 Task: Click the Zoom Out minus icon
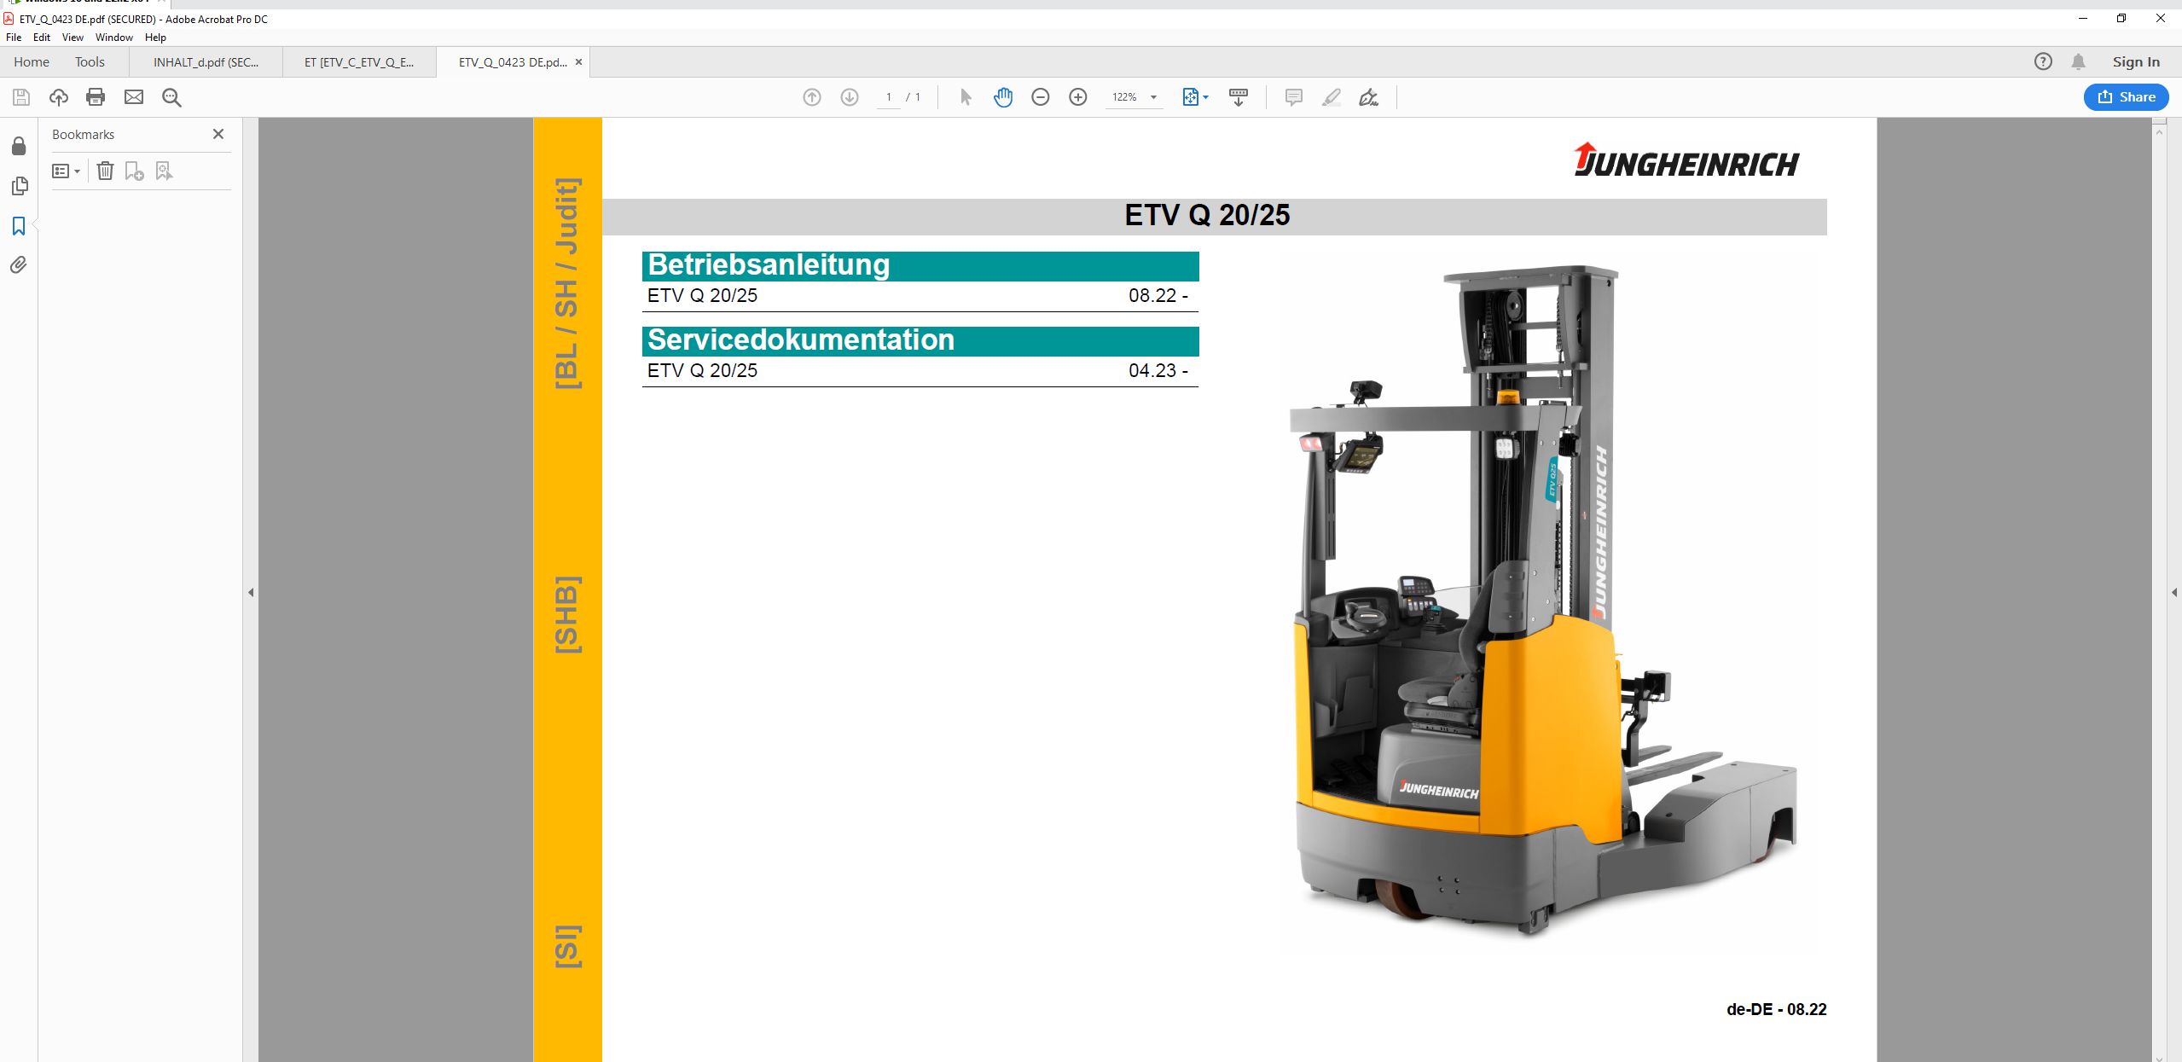(1040, 97)
